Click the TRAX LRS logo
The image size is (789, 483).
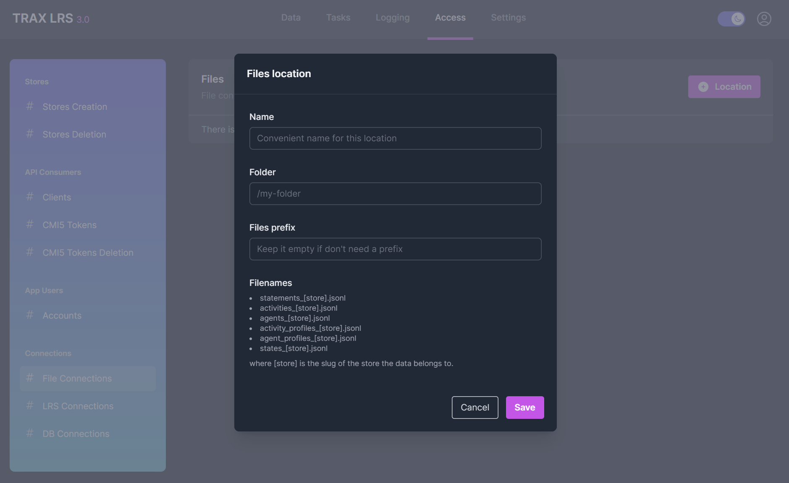coord(50,18)
